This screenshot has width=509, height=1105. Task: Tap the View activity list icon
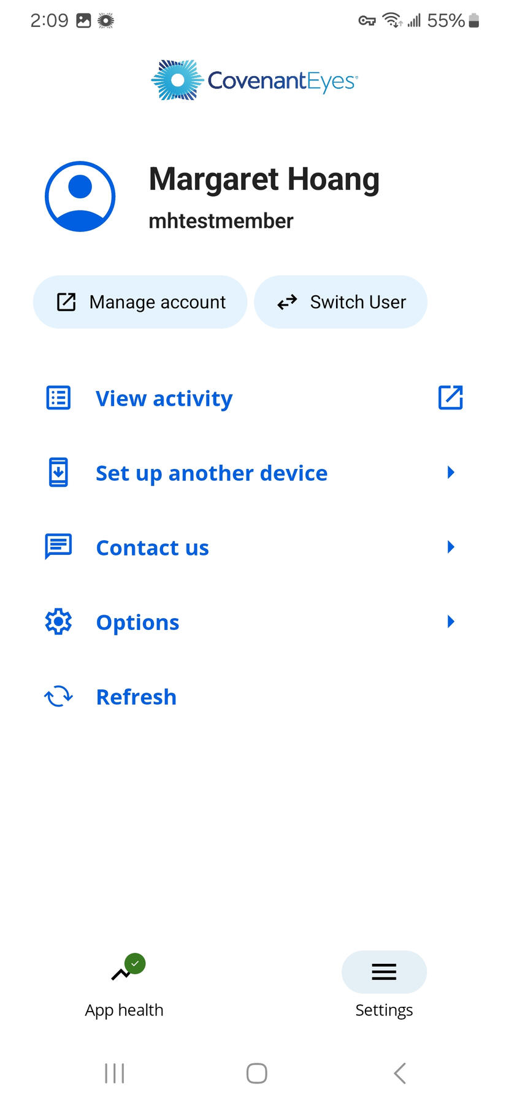[x=59, y=398]
